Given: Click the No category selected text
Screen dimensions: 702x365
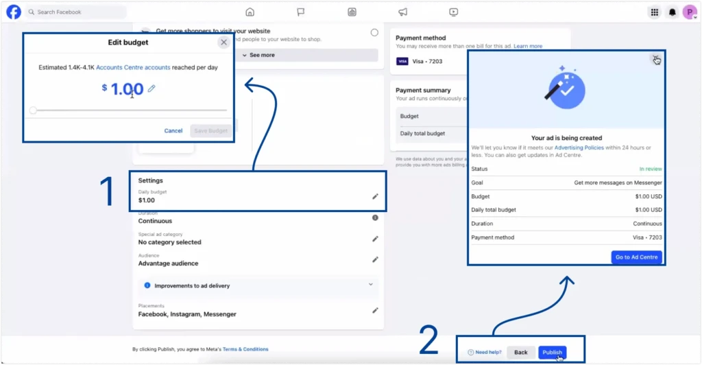Looking at the screenshot, I should 170,242.
